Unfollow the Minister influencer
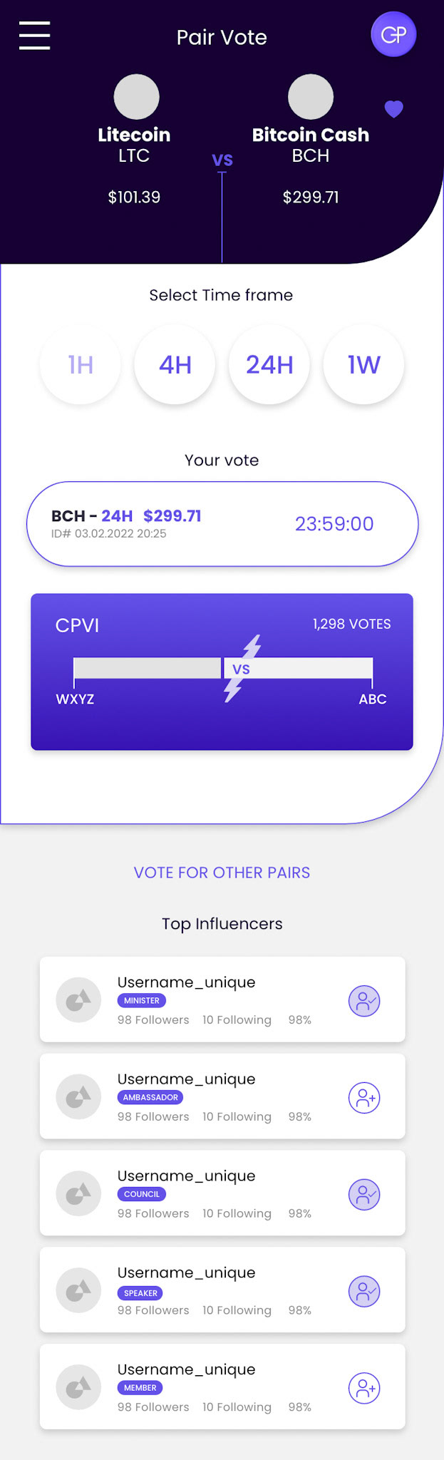 pyautogui.click(x=363, y=1001)
